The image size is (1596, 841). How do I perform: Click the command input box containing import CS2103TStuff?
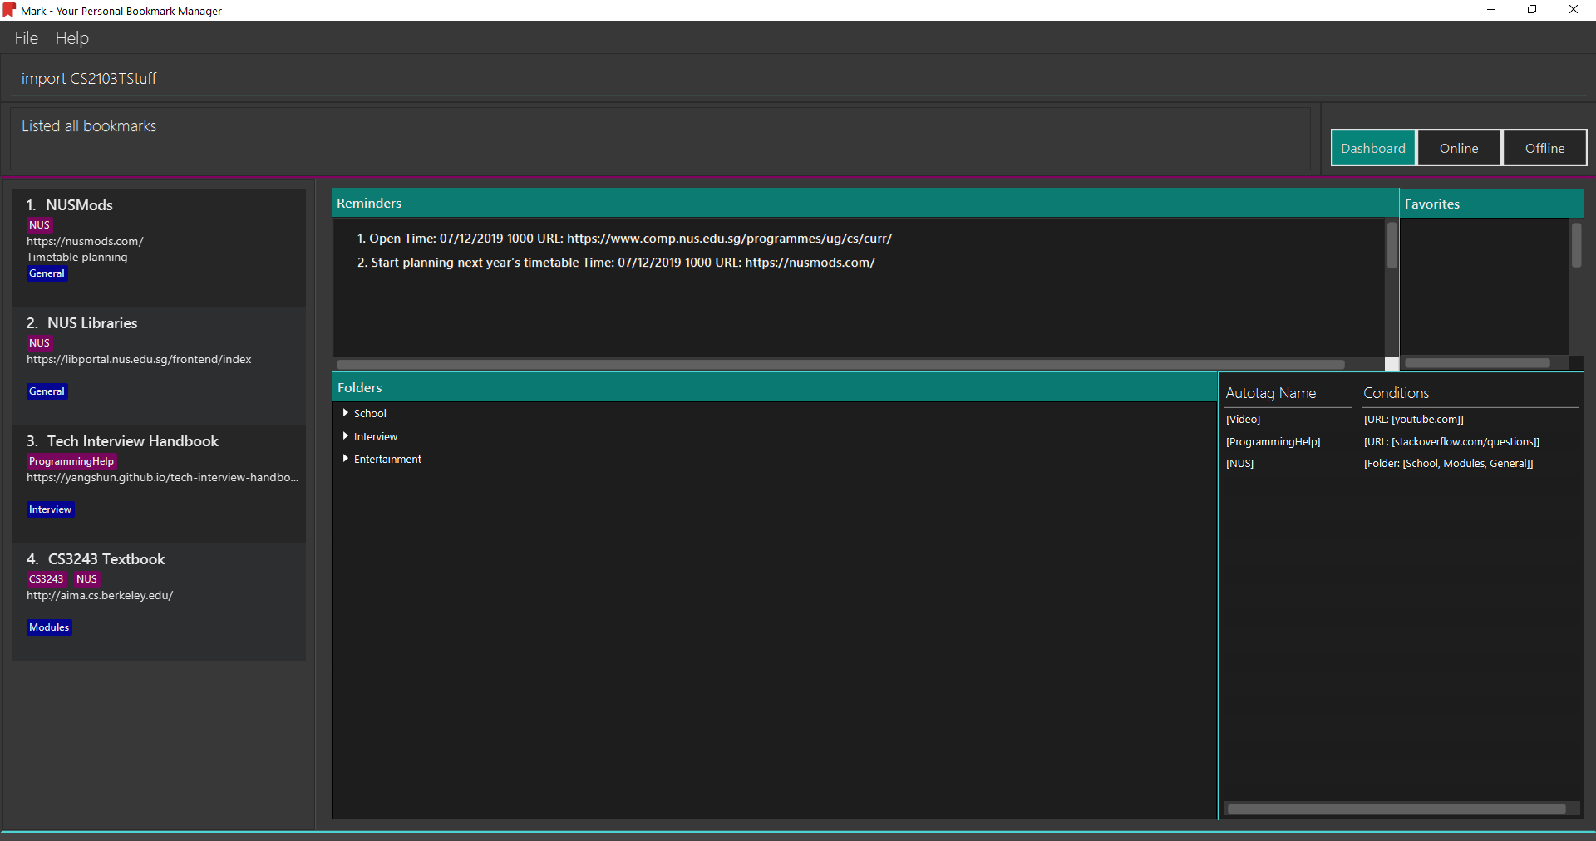(798, 79)
